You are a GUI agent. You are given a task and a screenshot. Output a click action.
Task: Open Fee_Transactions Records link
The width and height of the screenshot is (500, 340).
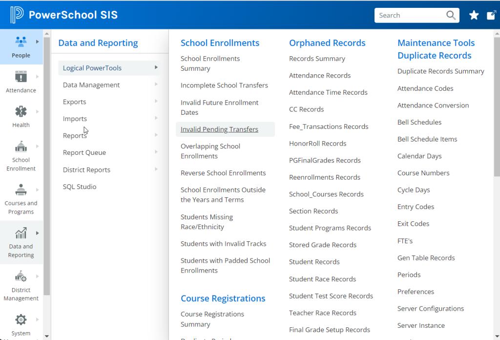[x=329, y=127]
